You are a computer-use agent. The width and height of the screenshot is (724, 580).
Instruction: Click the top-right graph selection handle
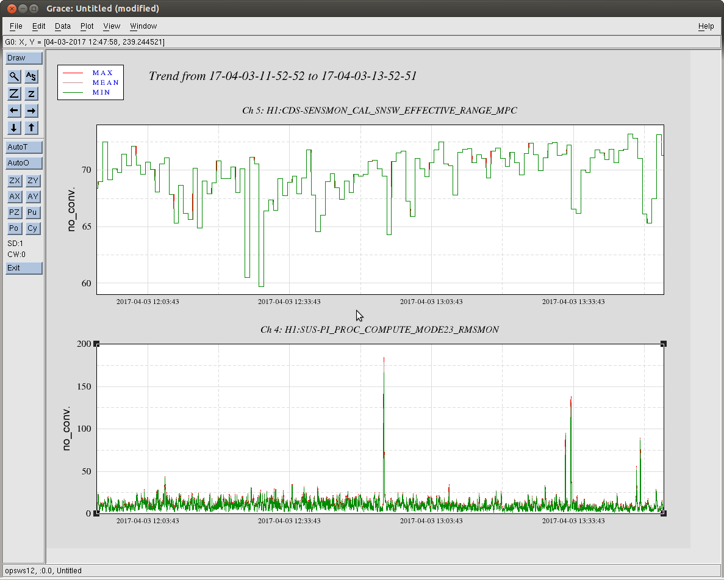click(x=664, y=344)
